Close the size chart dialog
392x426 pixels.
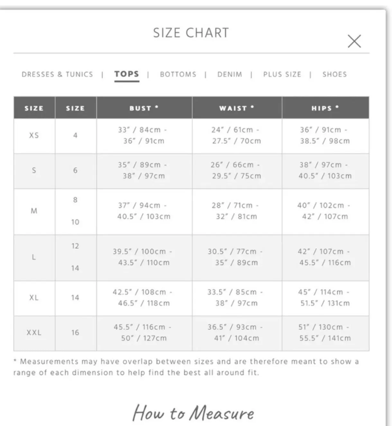point(354,41)
